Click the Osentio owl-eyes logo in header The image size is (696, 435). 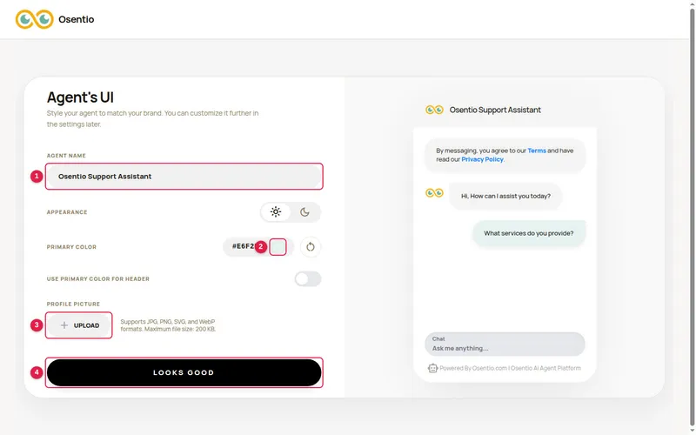[x=34, y=19]
